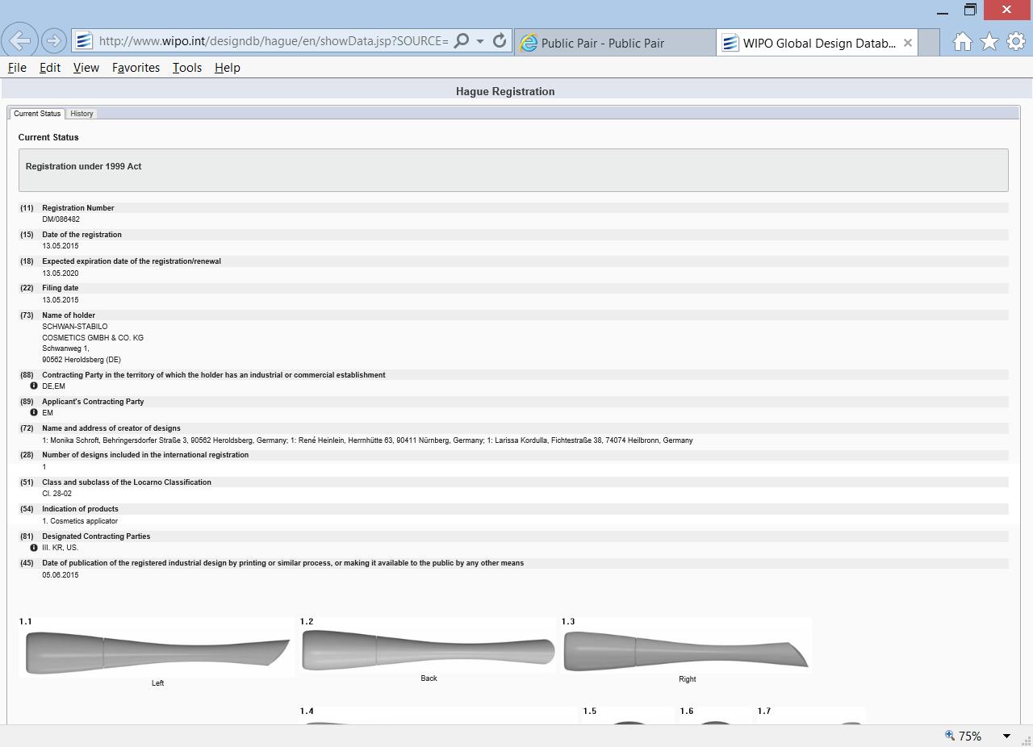Close the WIPO Global Design Database tab
1033x747 pixels.
click(908, 43)
